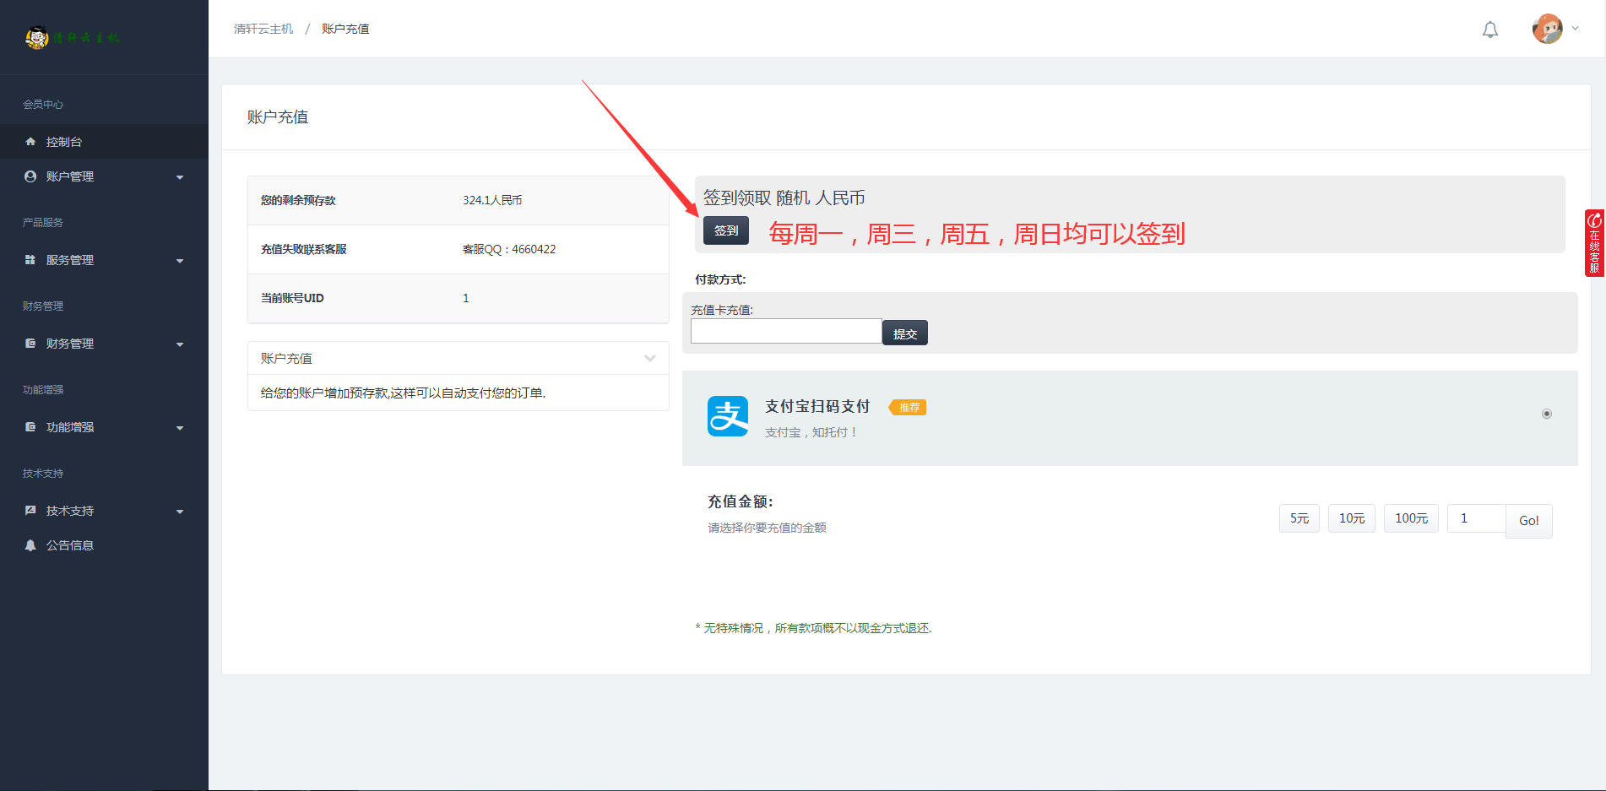Click the orange 推荐 badge
This screenshot has height=791, width=1606.
coord(909,408)
